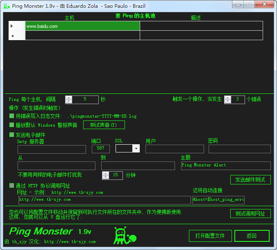This screenshot has height=250, width=277.
Task: Click the Smtp server input field
Action: (x=52, y=149)
